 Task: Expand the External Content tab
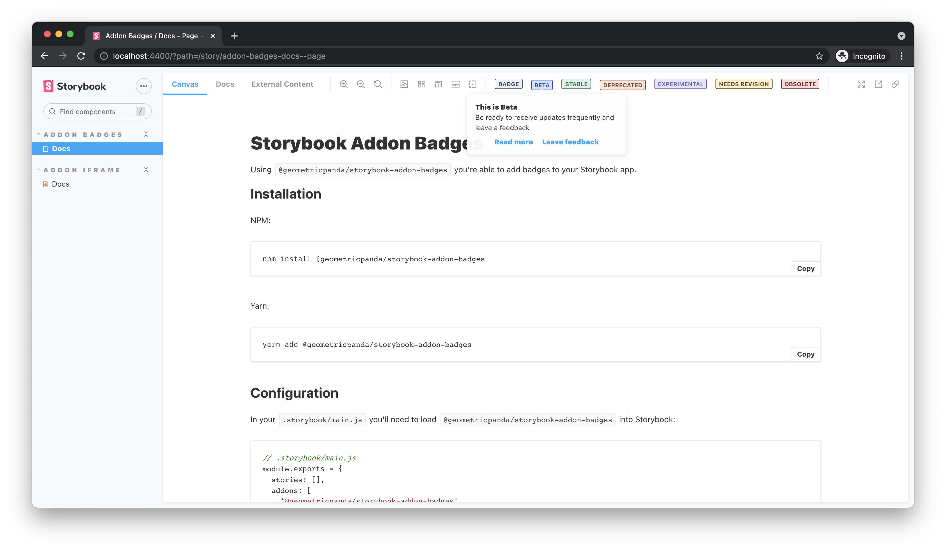(x=282, y=84)
